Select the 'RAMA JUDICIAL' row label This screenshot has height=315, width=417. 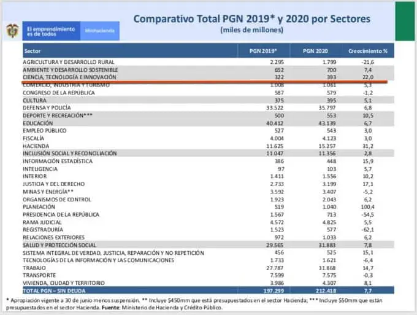point(42,222)
